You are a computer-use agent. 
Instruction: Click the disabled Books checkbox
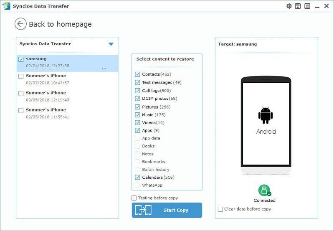click(x=137, y=146)
